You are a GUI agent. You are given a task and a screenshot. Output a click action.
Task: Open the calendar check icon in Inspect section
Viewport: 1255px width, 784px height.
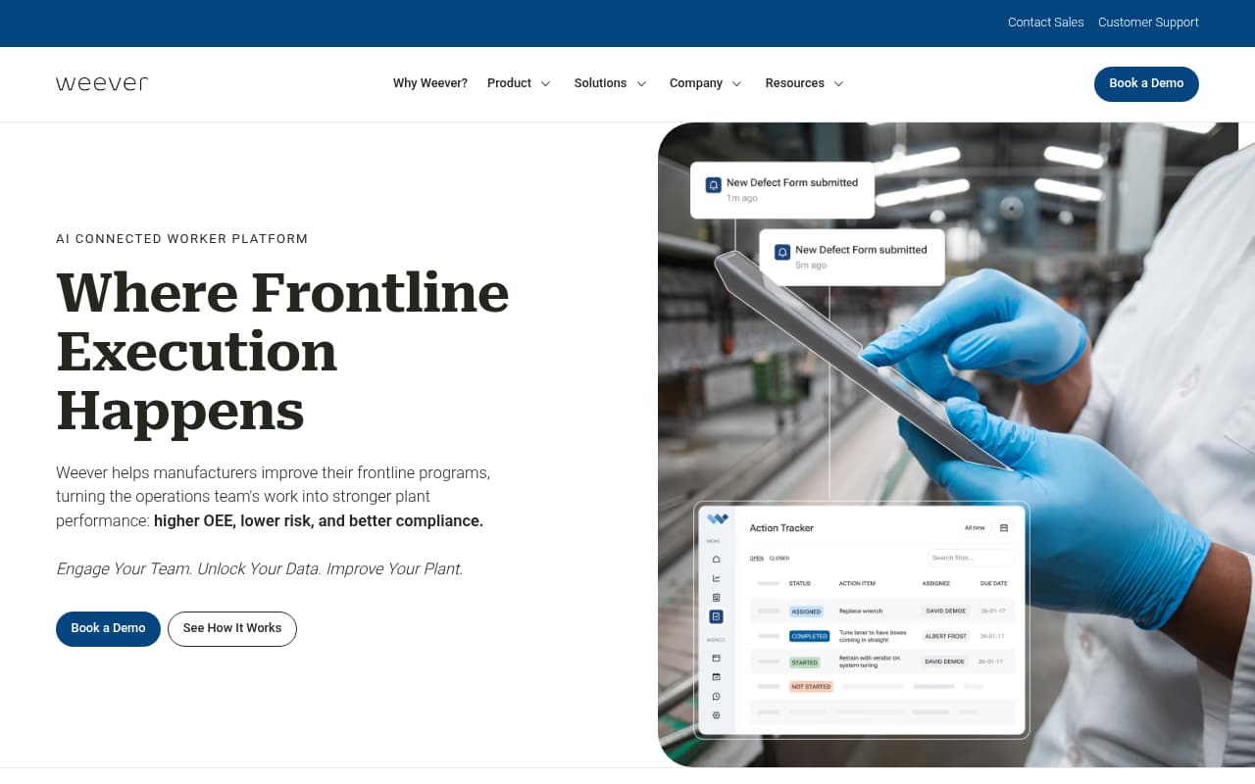point(716,676)
